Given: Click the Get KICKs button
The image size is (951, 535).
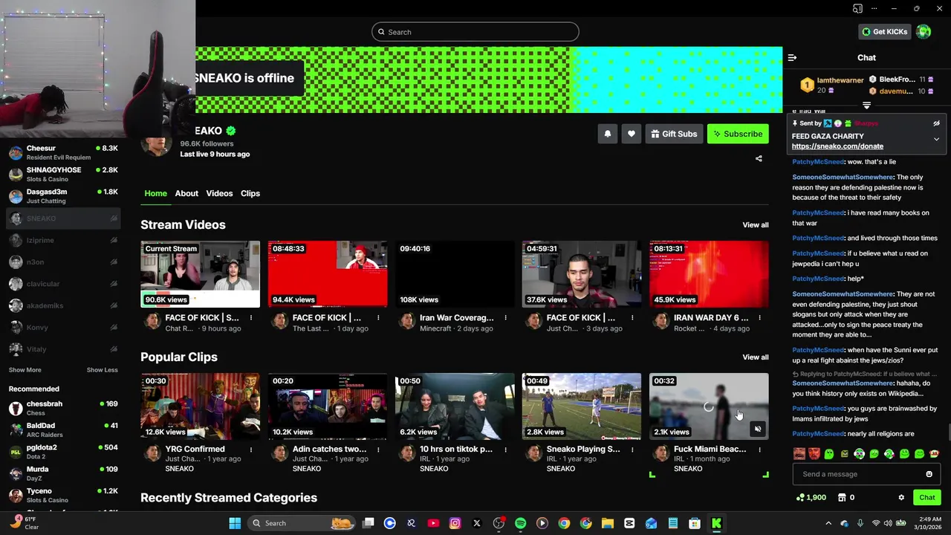Looking at the screenshot, I should [885, 32].
